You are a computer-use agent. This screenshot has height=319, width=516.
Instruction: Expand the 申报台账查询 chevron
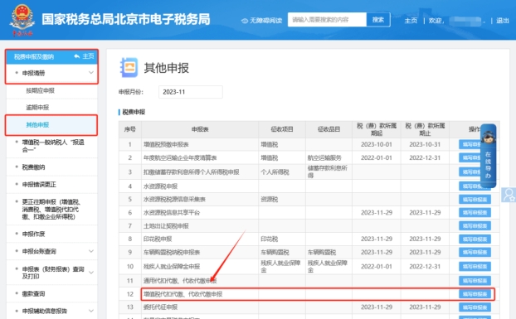coord(91,251)
